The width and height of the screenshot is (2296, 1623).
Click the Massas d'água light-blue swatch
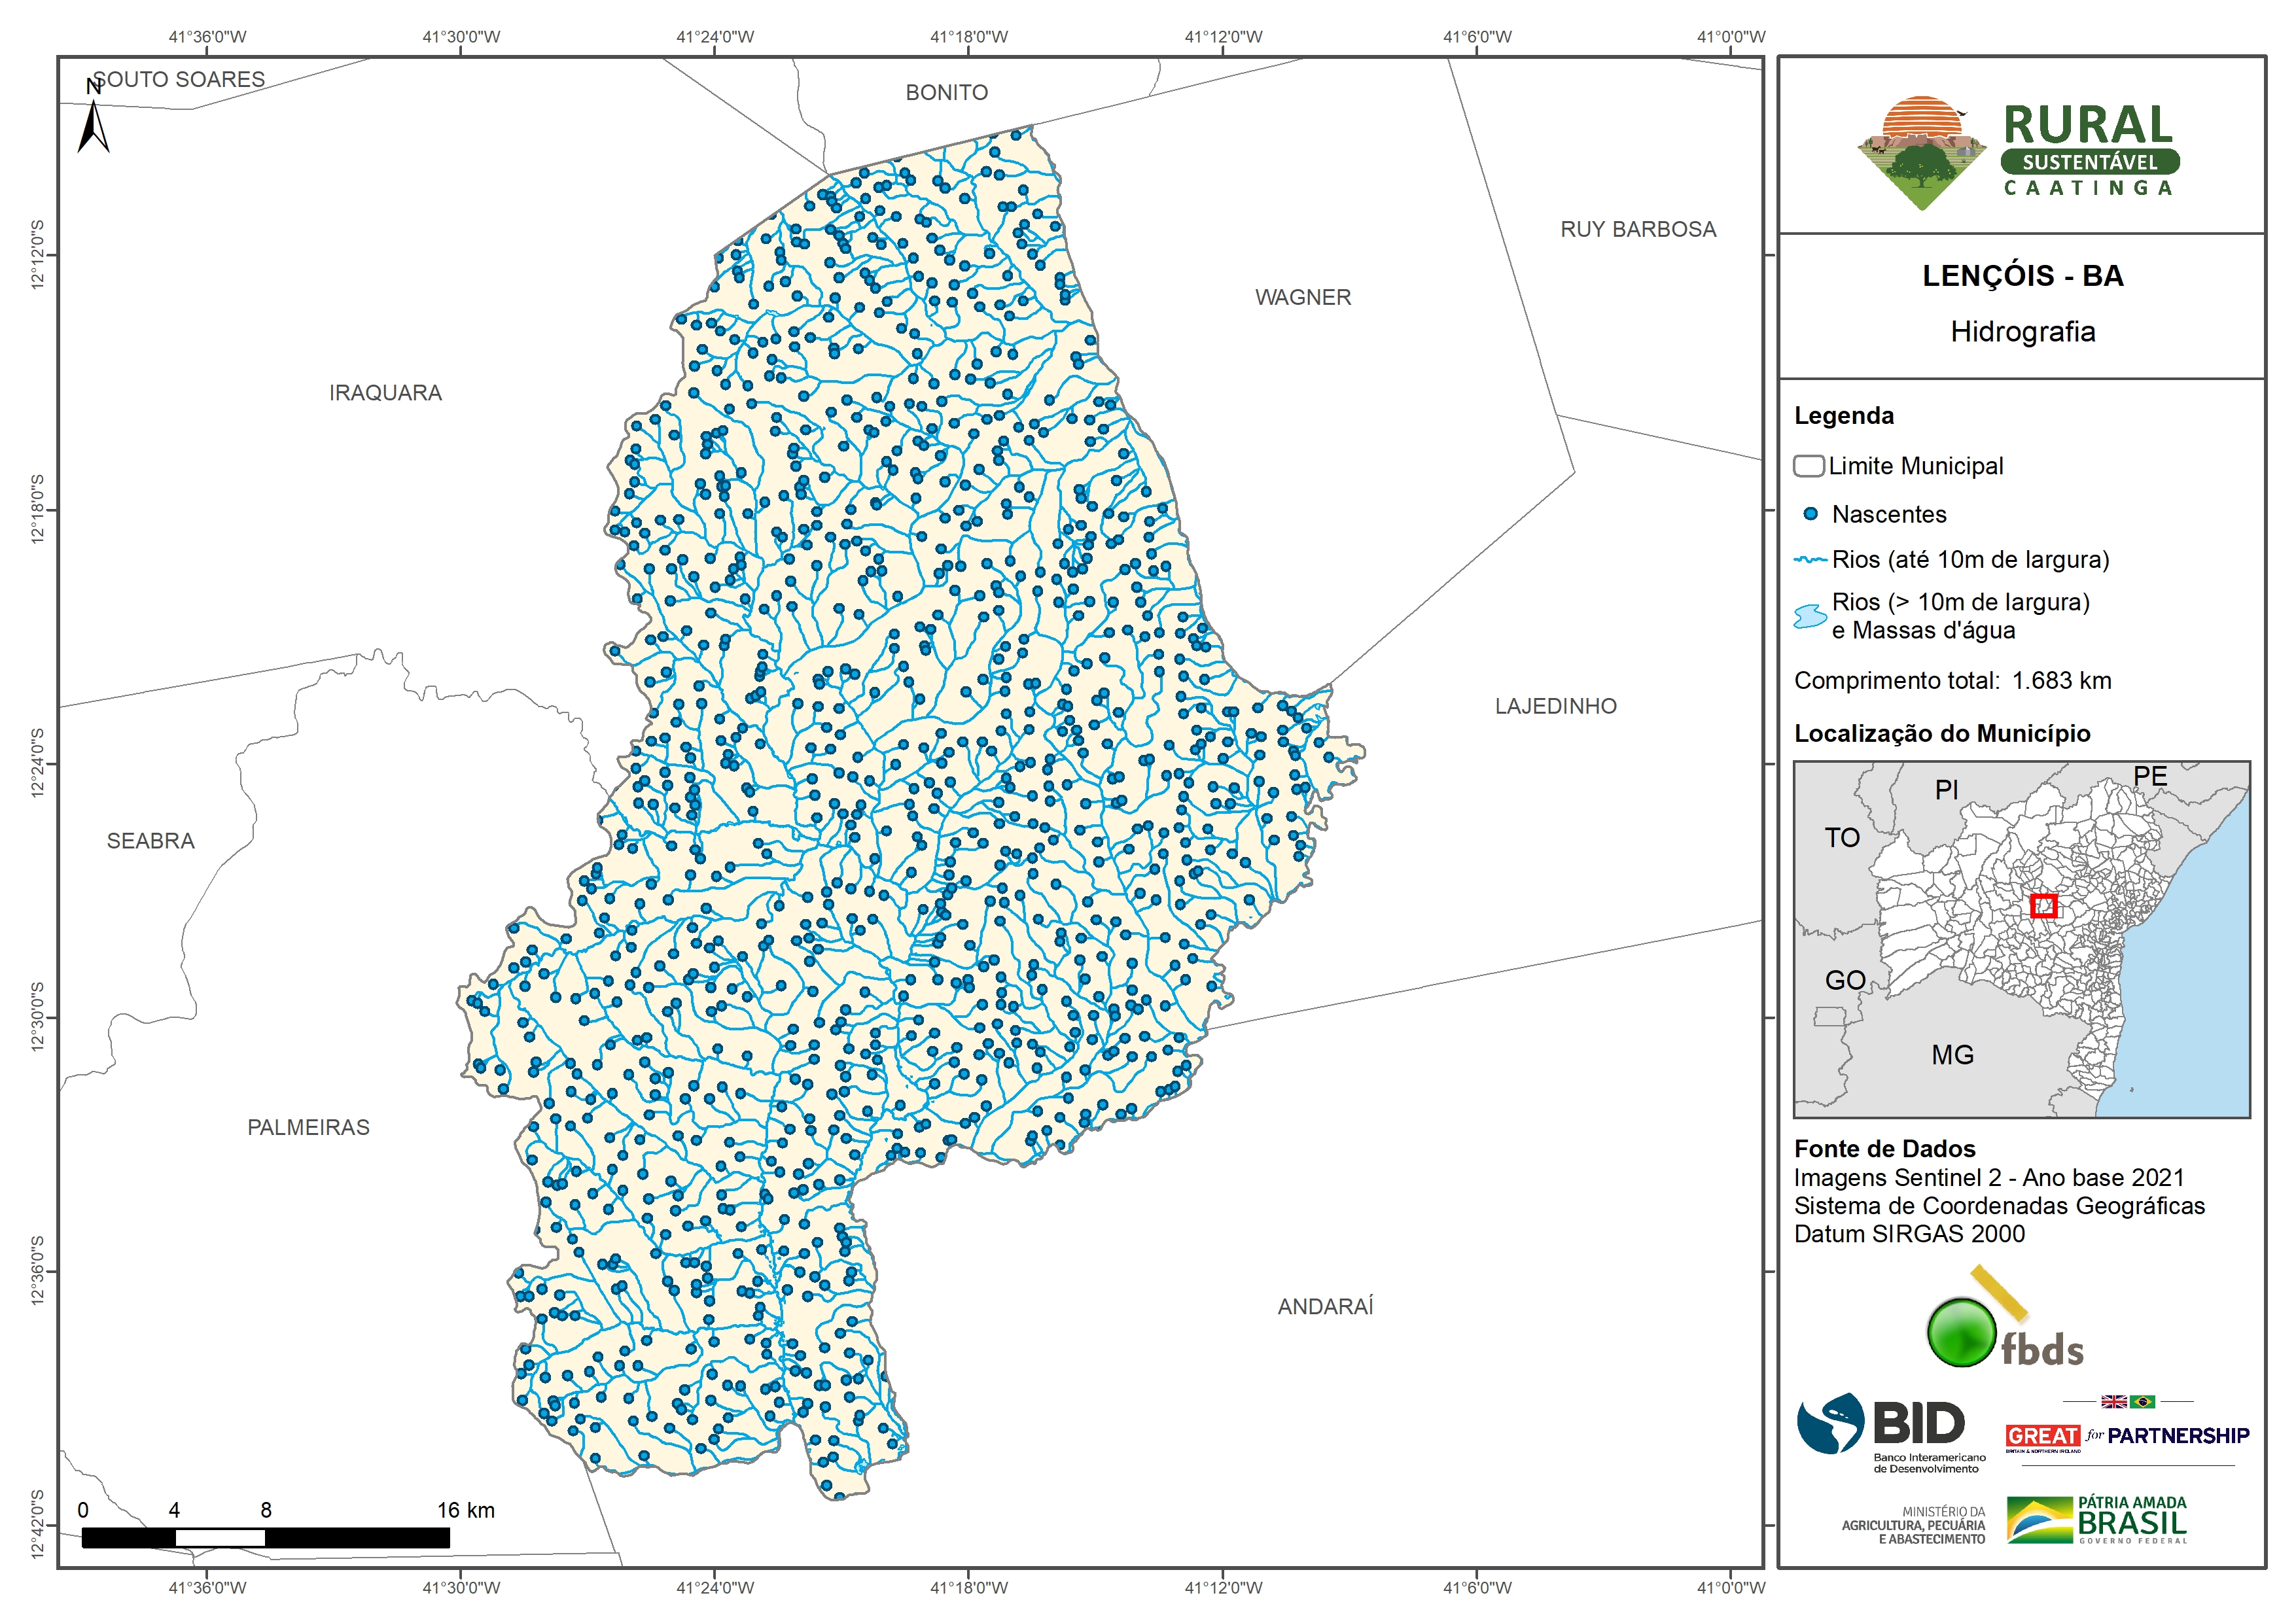(x=1810, y=616)
